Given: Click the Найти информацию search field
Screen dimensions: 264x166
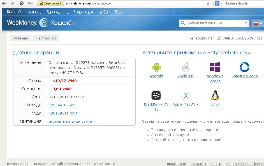Looking at the screenshot, I should pyautogui.click(x=214, y=23).
